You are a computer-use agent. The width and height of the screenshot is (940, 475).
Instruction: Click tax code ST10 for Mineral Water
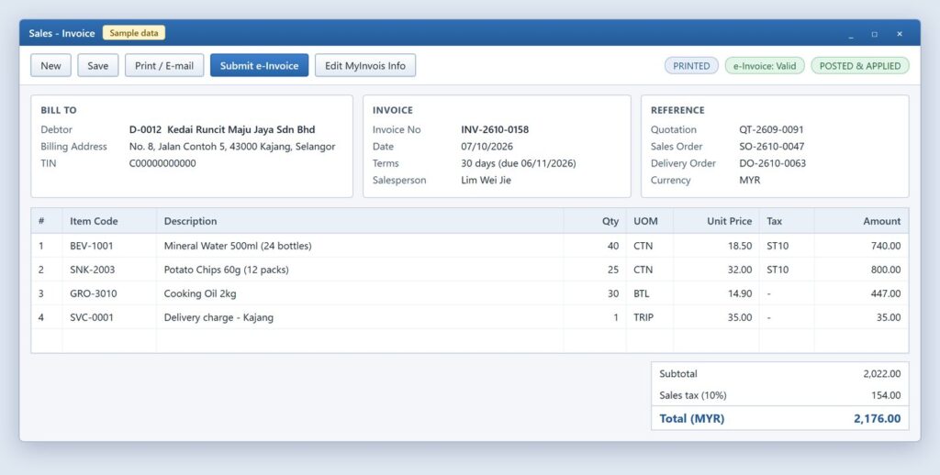778,246
